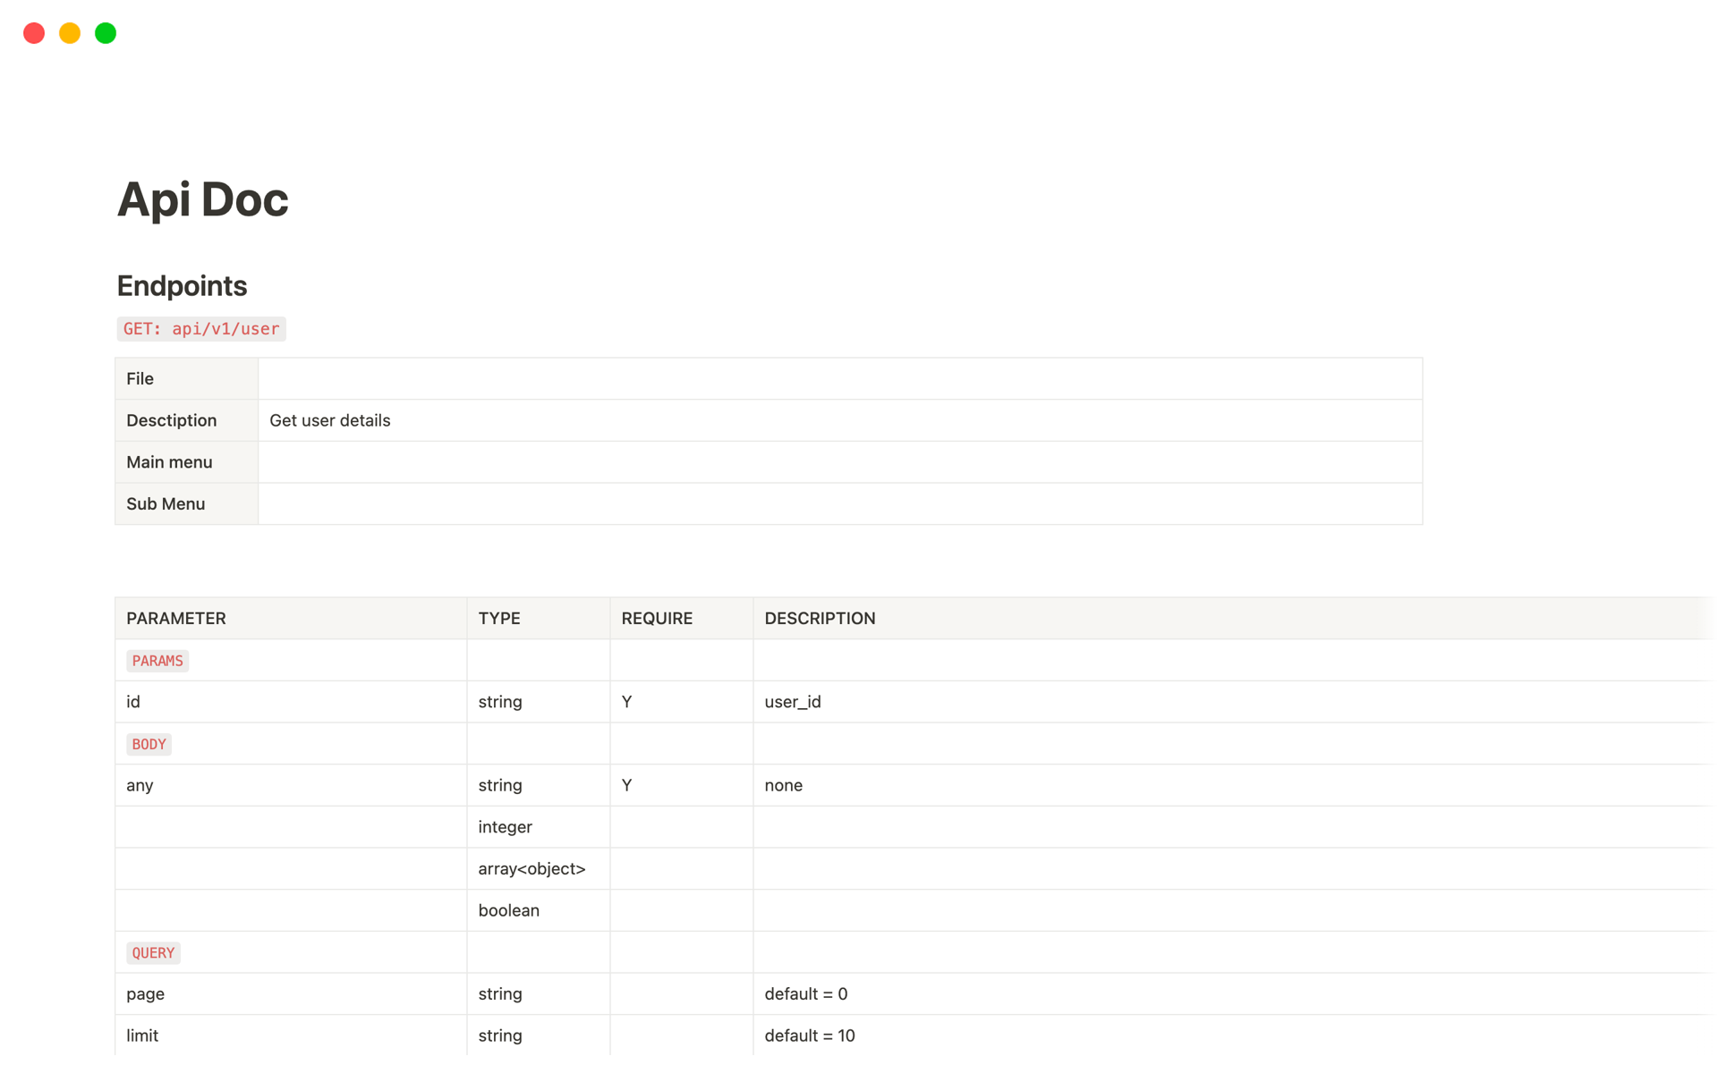Click the PARAMETER column header

(x=176, y=619)
